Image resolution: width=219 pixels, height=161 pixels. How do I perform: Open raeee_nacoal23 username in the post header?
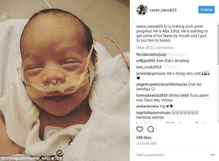pyautogui.click(x=163, y=10)
